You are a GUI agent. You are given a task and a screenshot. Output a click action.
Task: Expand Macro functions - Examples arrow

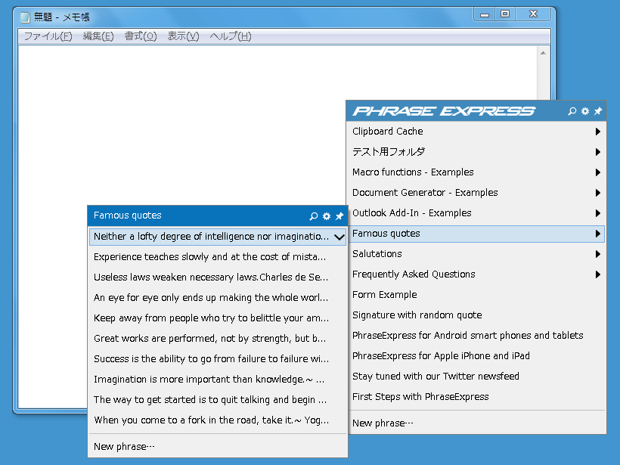pyautogui.click(x=598, y=172)
